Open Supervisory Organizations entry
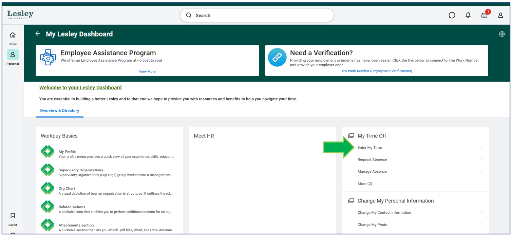Screen dimensions: 512x236 pyautogui.click(x=81, y=170)
